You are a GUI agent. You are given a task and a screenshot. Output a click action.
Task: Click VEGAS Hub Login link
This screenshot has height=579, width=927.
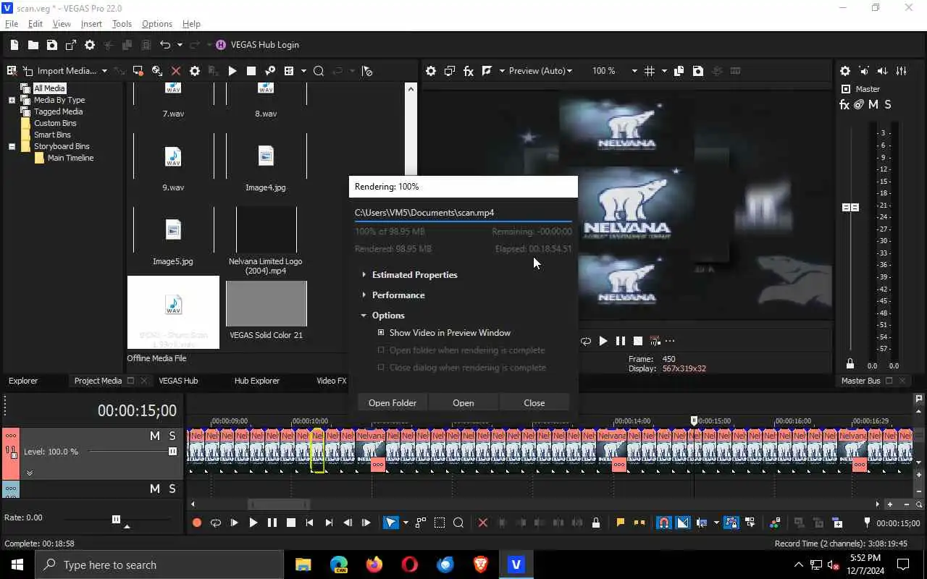click(264, 45)
